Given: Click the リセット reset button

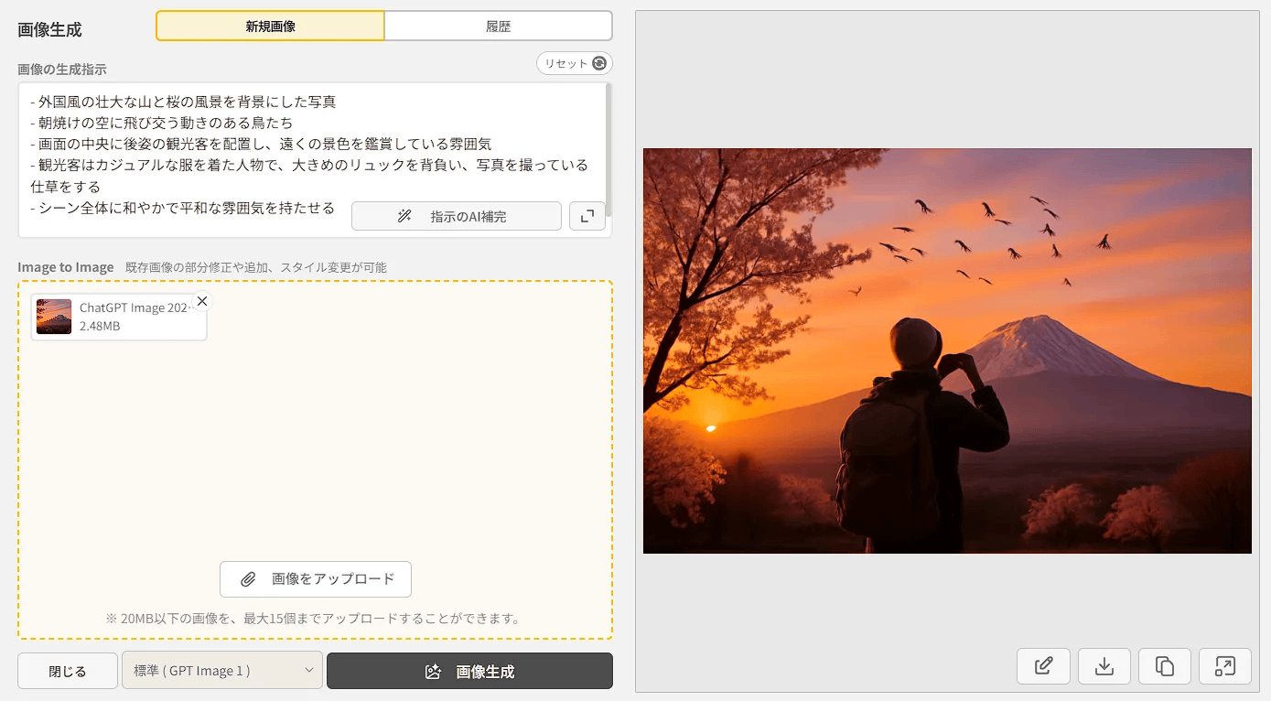Looking at the screenshot, I should coord(575,63).
